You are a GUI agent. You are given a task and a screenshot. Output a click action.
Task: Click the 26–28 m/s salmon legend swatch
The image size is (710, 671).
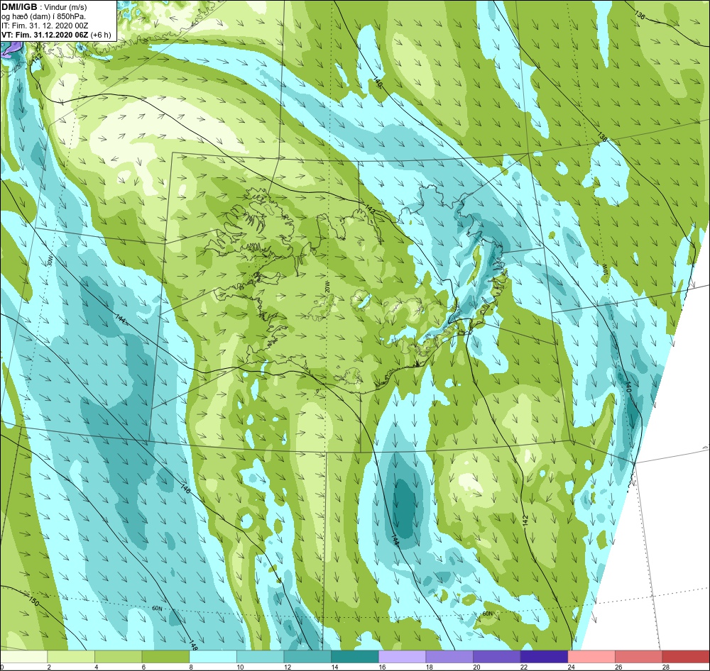click(639, 657)
